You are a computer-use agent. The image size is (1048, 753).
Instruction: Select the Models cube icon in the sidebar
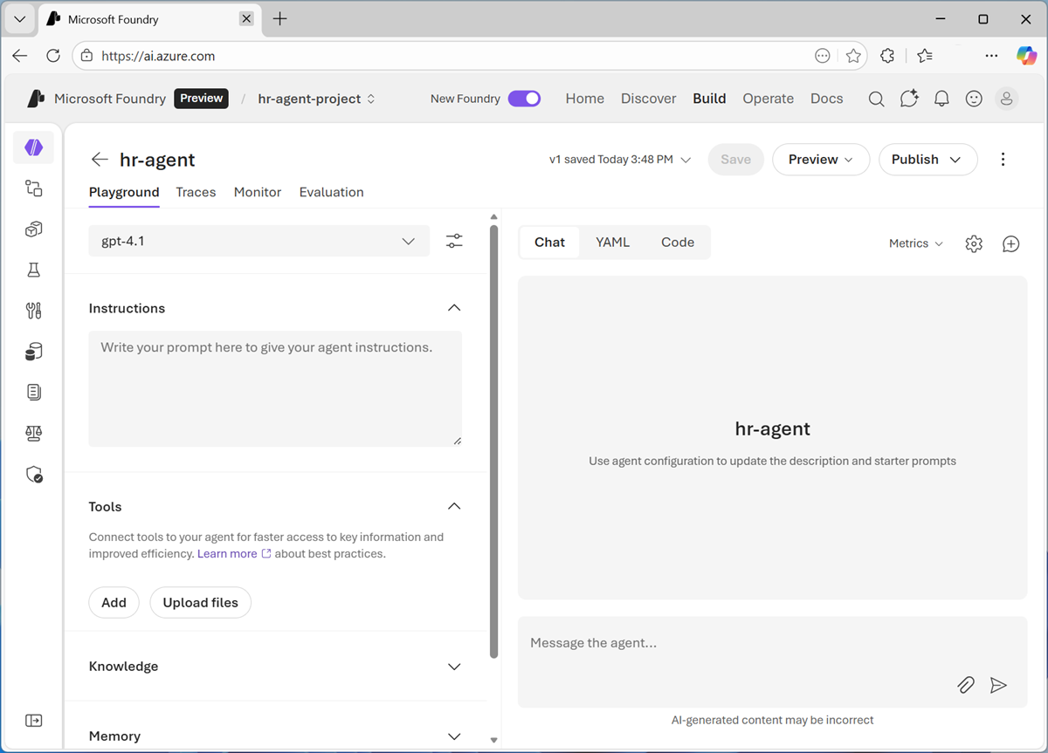[x=33, y=229]
